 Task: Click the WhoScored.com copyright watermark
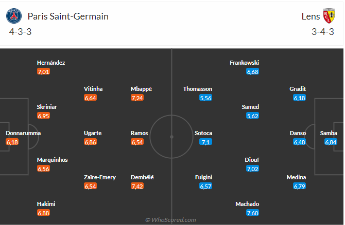pos(170,220)
